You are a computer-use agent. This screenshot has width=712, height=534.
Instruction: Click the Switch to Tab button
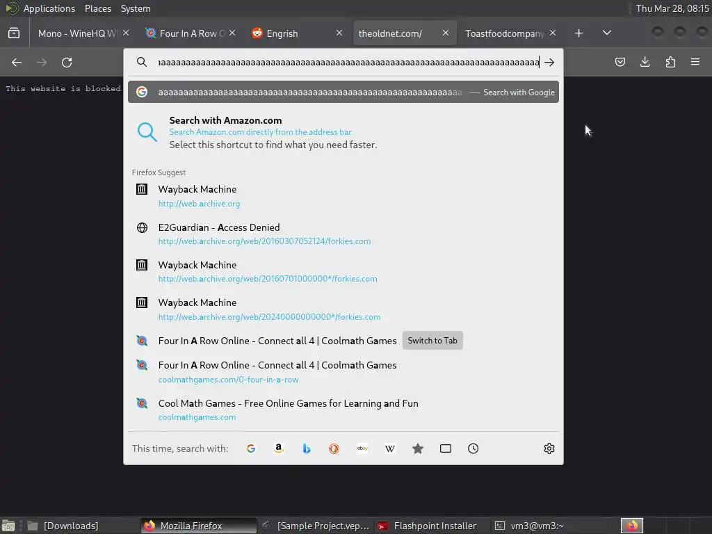click(x=432, y=341)
